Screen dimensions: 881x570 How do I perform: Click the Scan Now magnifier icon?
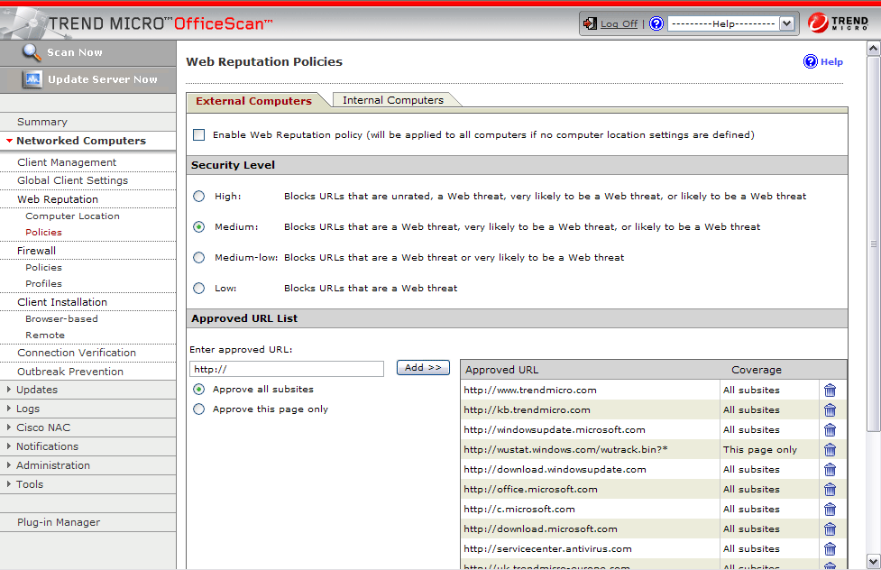coord(32,52)
